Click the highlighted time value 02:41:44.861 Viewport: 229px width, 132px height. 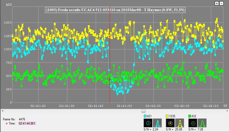click(27, 124)
